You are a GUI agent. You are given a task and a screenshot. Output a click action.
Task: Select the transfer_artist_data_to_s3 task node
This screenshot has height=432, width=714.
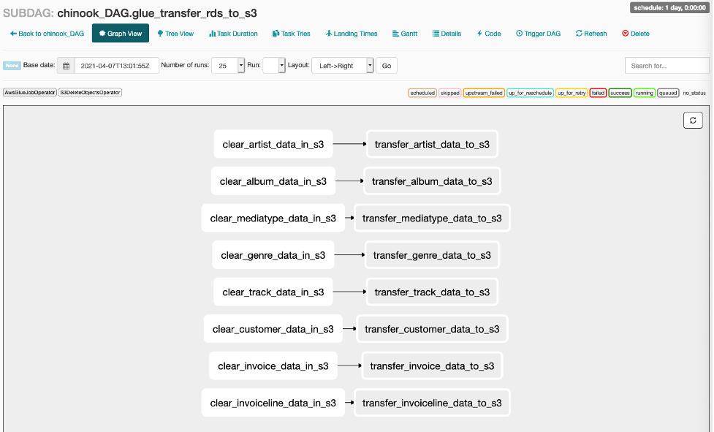(x=432, y=145)
